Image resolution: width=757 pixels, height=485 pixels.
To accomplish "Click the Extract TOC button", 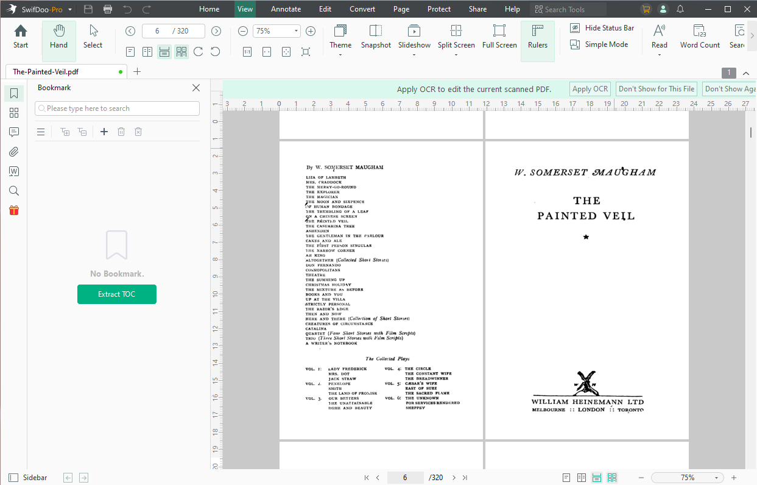I will pyautogui.click(x=117, y=294).
